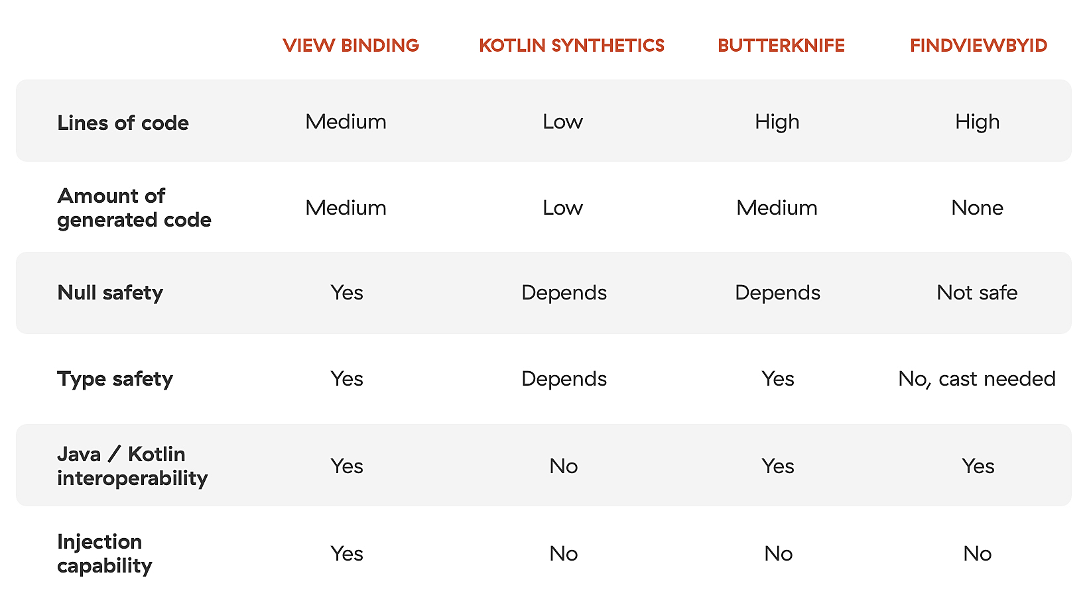Image resolution: width=1085 pixels, height=603 pixels.
Task: Click 'High' for Butterknife lines of code
Action: [777, 121]
